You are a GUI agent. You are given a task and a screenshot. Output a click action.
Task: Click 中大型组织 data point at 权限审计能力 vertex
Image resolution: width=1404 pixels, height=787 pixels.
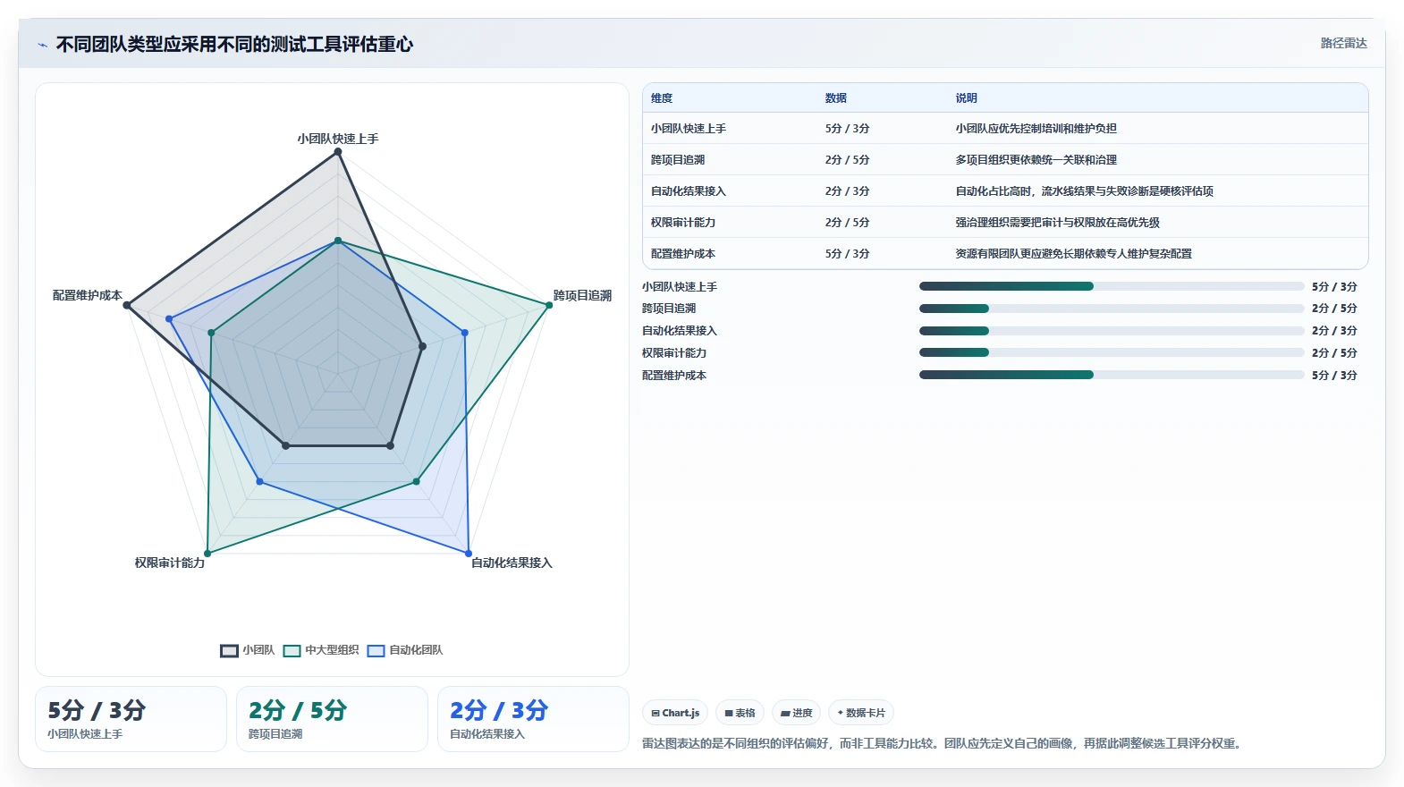pos(207,554)
